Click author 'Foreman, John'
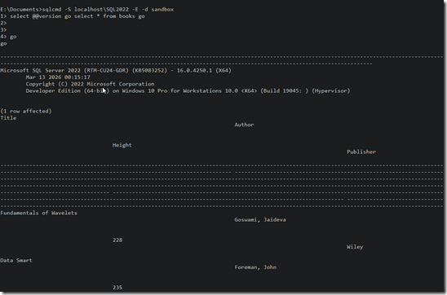Image resolution: width=447 pixels, height=295 pixels. click(255, 267)
